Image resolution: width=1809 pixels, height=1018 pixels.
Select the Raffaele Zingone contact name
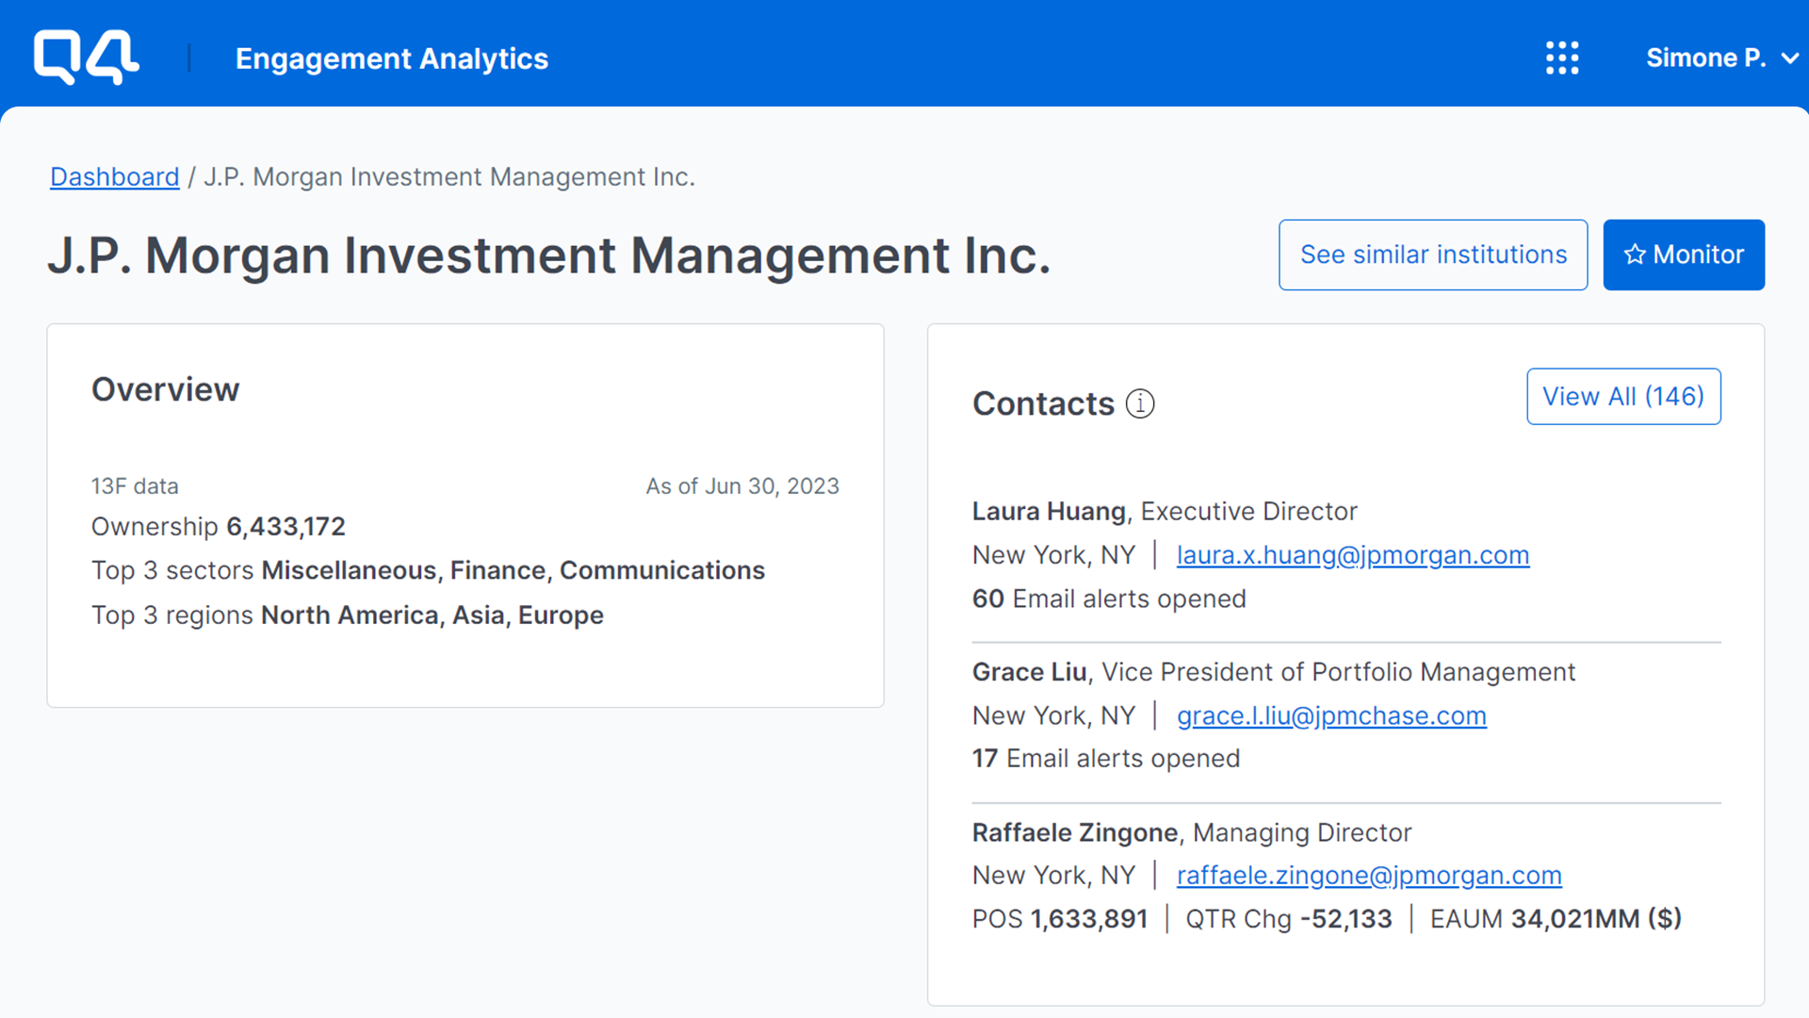[x=1075, y=832]
